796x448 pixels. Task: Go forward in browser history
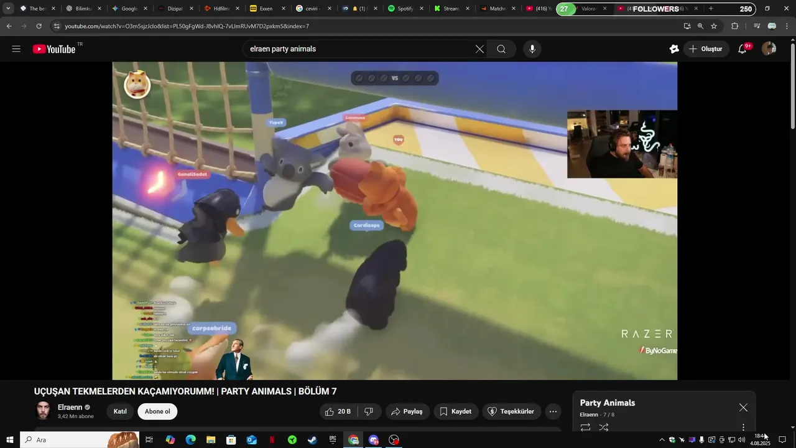(24, 26)
